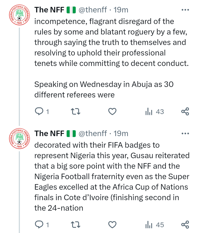Open more options on first tweet
This screenshot has height=233, width=199.
(185, 10)
